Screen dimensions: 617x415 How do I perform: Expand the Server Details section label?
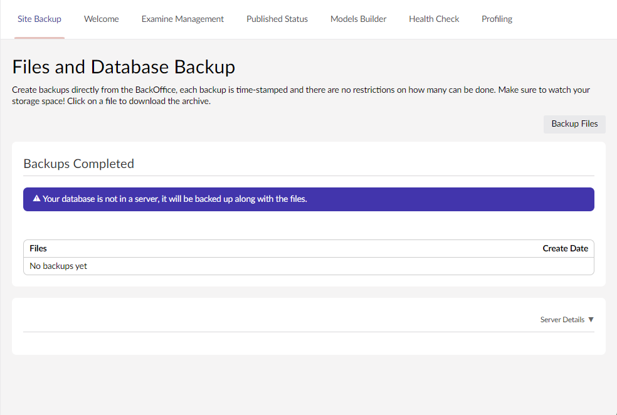(562, 320)
